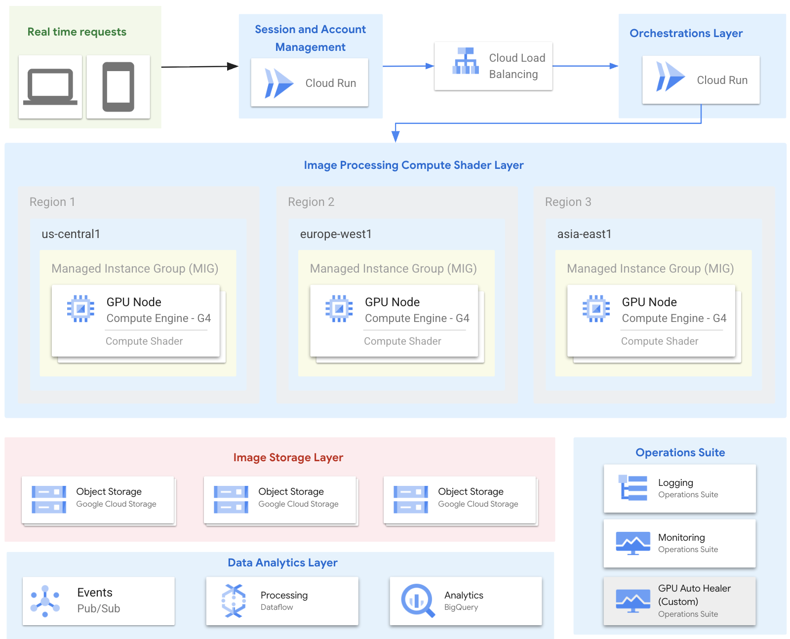Click Cloud Run text in Session Management card
790x639 pixels.
coord(331,83)
